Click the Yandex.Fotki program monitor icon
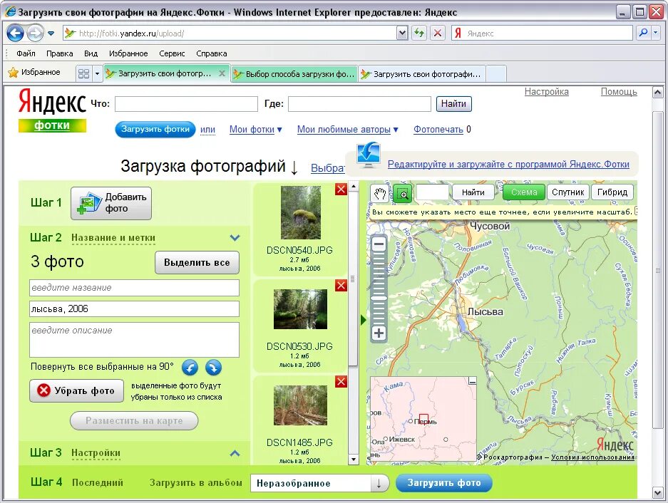Image resolution: width=668 pixels, height=503 pixels. point(369,156)
